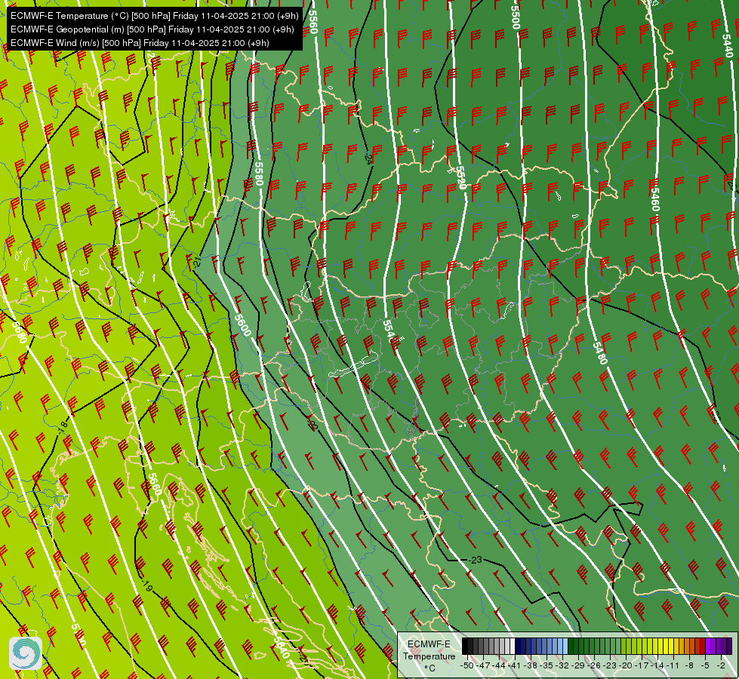
Task: Click the -29 legend scale value
Action: (x=578, y=665)
